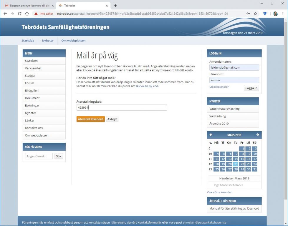Focus the Ange sökord search box
Viewport: 288px width, 226px height.
(39, 156)
